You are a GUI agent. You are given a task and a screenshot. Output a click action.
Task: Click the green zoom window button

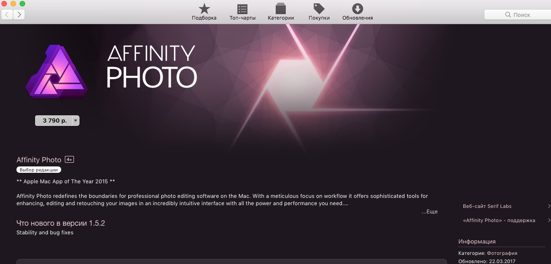[22, 4]
